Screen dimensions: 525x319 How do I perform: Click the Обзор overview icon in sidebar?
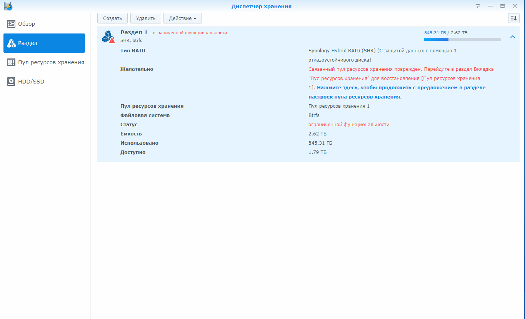(x=11, y=24)
